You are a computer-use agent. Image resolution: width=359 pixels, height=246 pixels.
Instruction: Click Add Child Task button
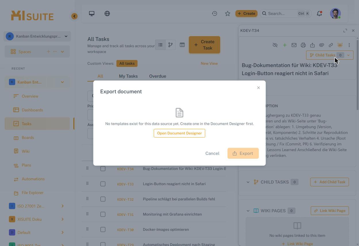pyautogui.click(x=329, y=182)
